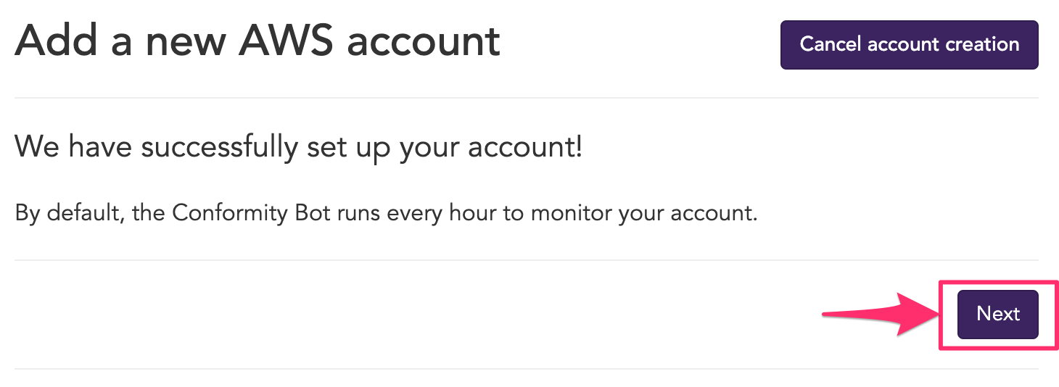Click the word "Cancel" on the top button
Screen dimensions: 1059x387
(831, 44)
